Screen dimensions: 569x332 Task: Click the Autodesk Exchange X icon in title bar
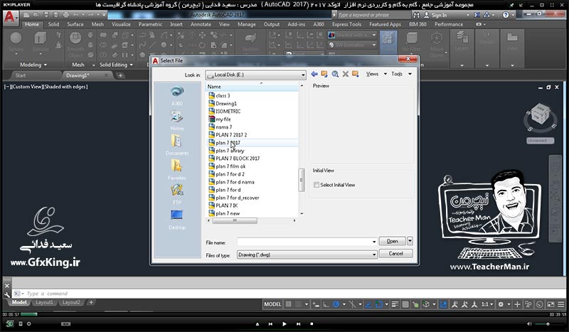pos(477,15)
